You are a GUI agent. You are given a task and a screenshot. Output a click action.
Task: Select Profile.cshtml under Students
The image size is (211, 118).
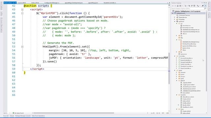[x=186, y=103]
